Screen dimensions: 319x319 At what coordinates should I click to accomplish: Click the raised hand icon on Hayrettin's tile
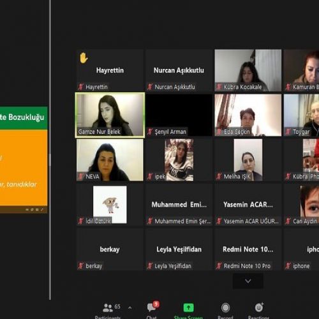84,58
